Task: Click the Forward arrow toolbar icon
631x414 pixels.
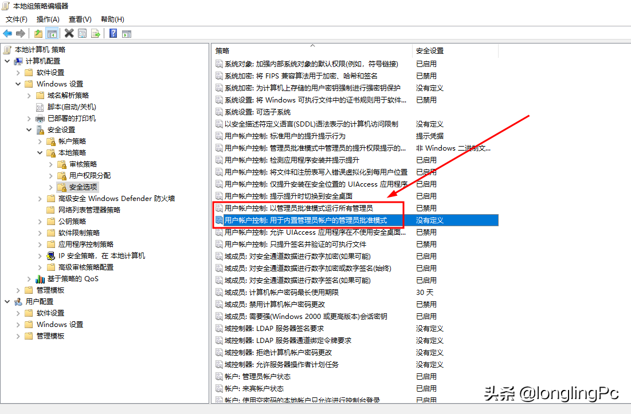Action: [x=21, y=33]
